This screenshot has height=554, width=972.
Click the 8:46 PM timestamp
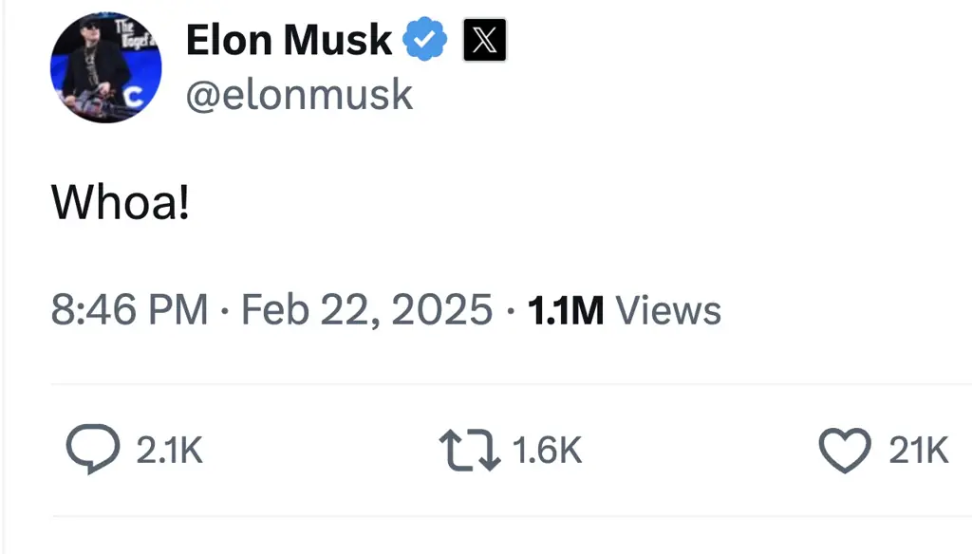128,309
